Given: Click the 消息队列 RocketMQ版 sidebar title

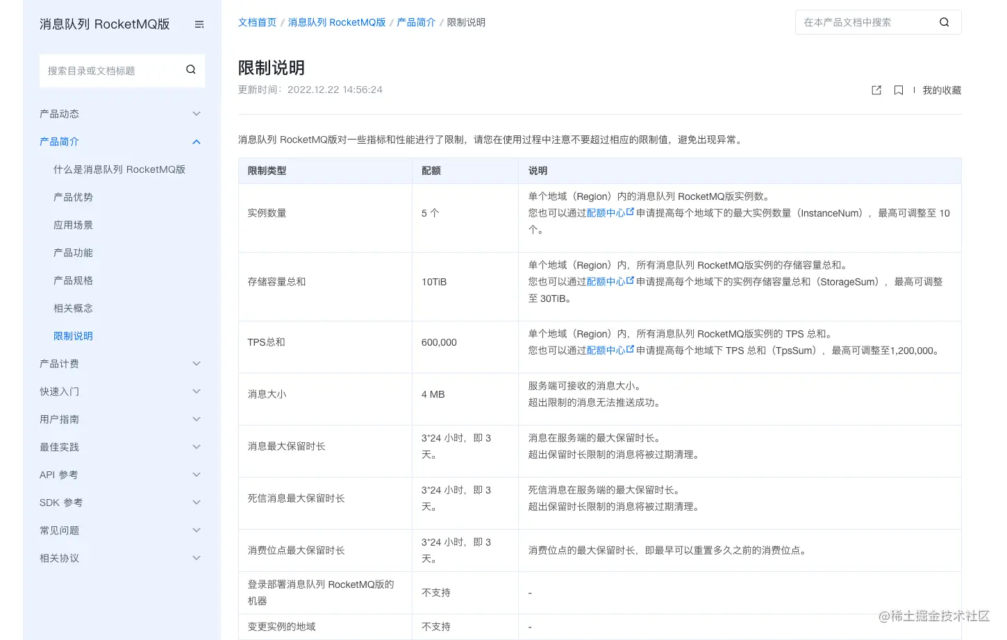Looking at the screenshot, I should pyautogui.click(x=104, y=24).
